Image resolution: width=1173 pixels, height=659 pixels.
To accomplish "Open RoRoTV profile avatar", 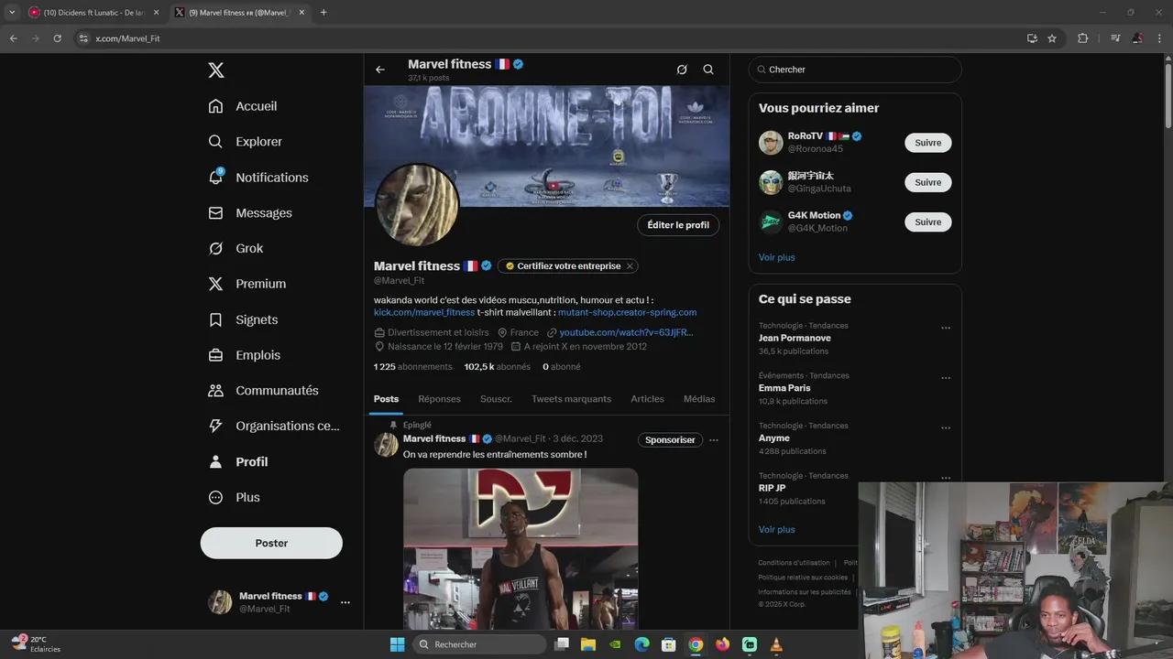I will pyautogui.click(x=771, y=143).
